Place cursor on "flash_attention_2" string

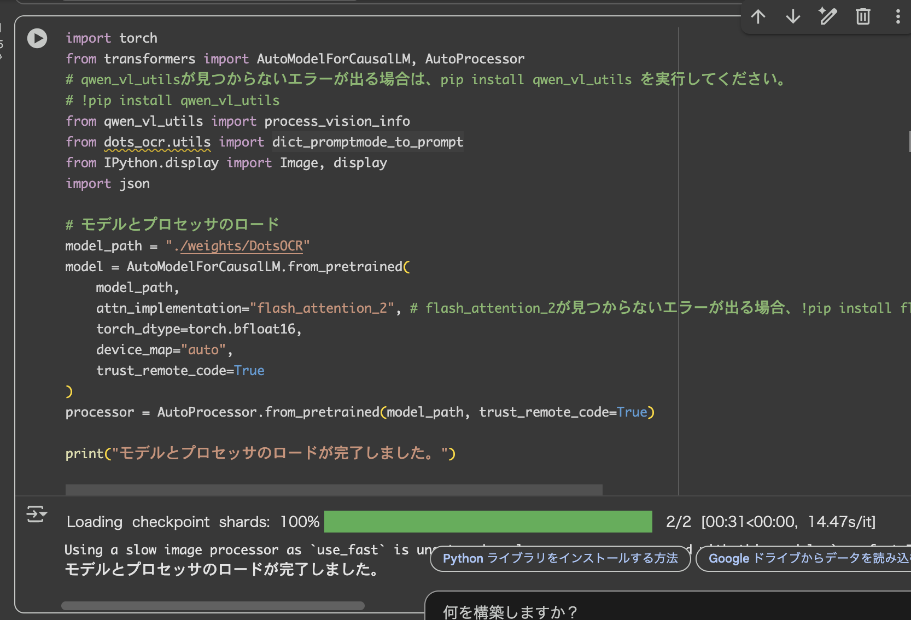pyautogui.click(x=322, y=308)
